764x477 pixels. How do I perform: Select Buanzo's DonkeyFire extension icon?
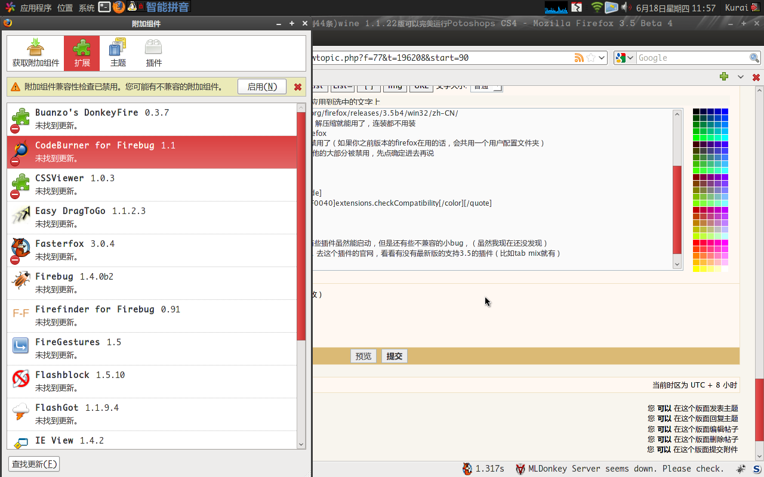coord(21,119)
